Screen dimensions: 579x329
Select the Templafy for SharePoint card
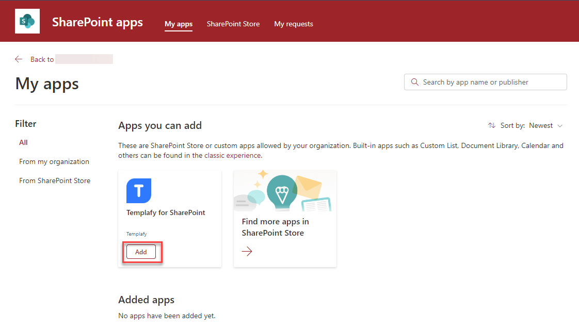[x=170, y=212]
